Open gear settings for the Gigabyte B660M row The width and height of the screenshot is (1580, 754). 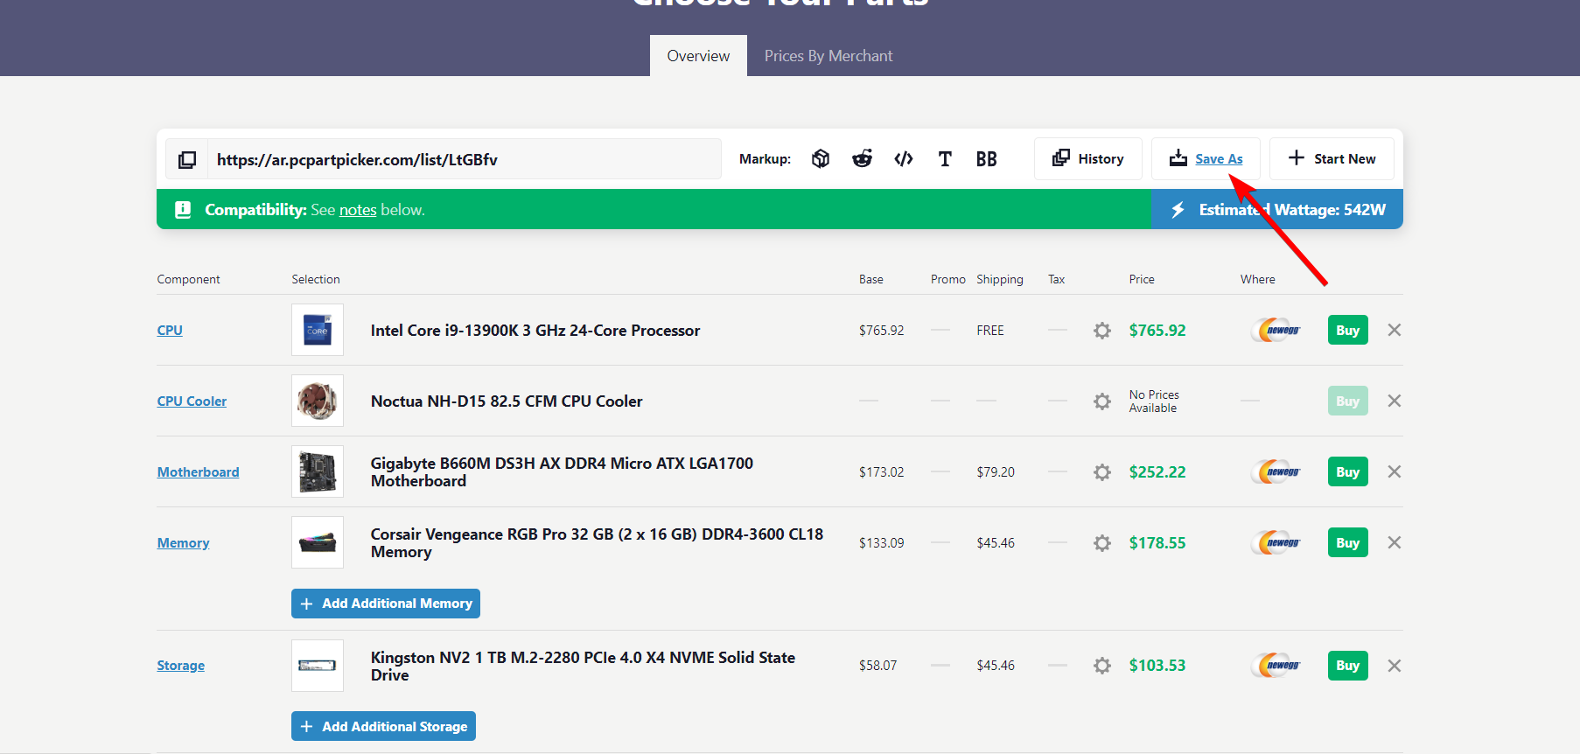coord(1102,472)
